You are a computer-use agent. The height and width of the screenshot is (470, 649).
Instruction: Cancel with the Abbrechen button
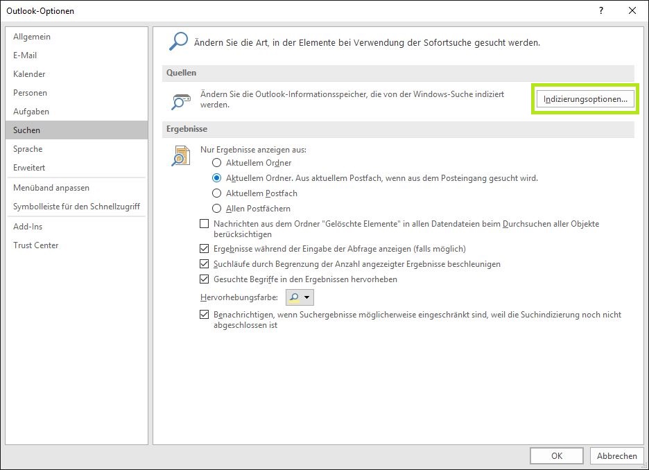point(616,455)
